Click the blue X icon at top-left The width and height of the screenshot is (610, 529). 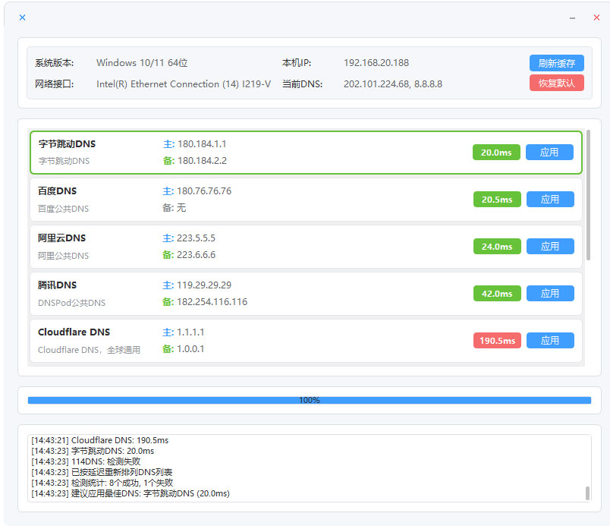[23, 17]
